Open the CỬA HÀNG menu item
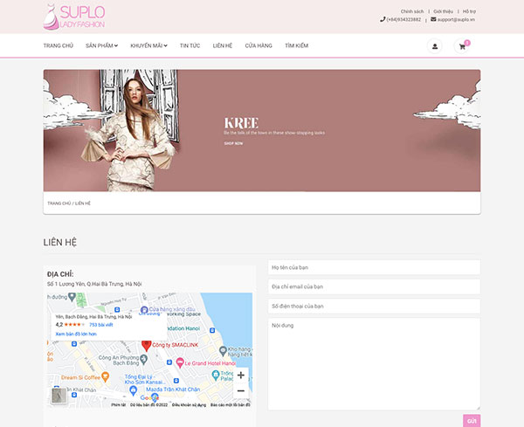524x427 pixels. point(259,45)
